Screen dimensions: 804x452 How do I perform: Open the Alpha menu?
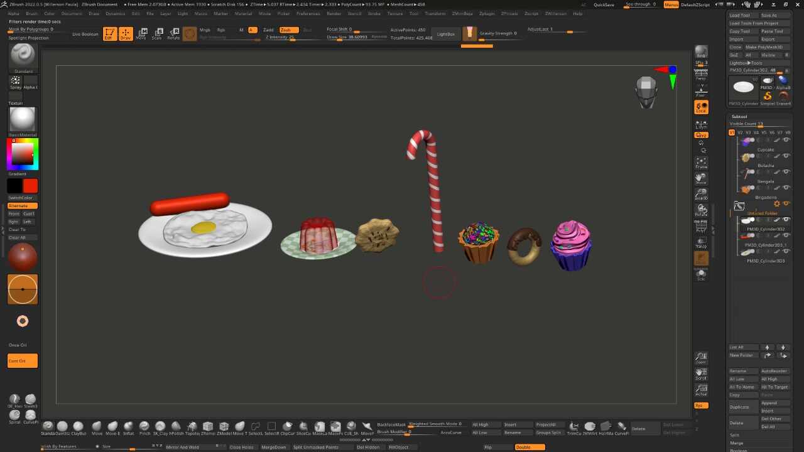pyautogui.click(x=13, y=13)
